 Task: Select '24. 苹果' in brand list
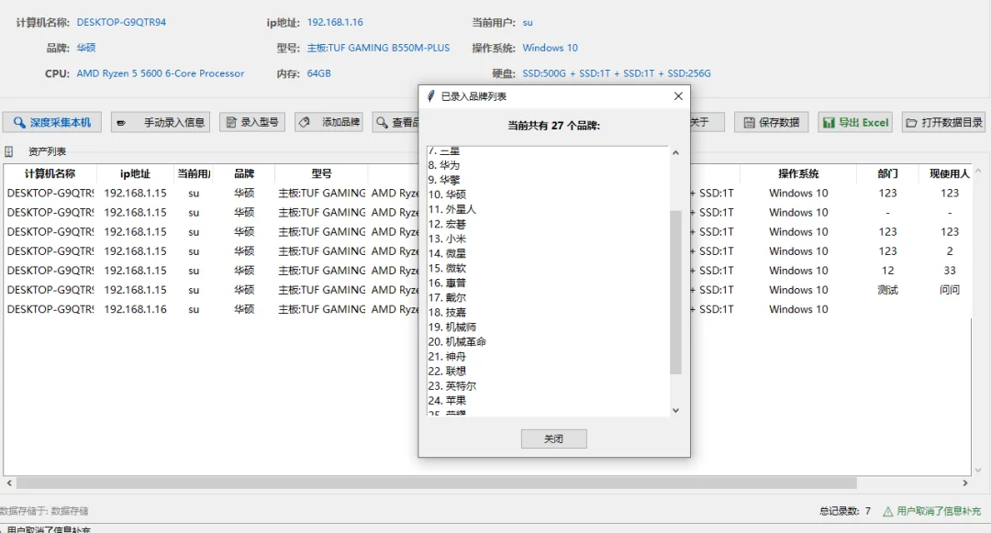coord(447,400)
